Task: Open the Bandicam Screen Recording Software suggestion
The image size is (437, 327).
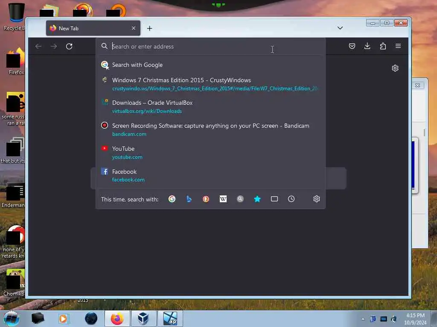Action: coord(210,129)
